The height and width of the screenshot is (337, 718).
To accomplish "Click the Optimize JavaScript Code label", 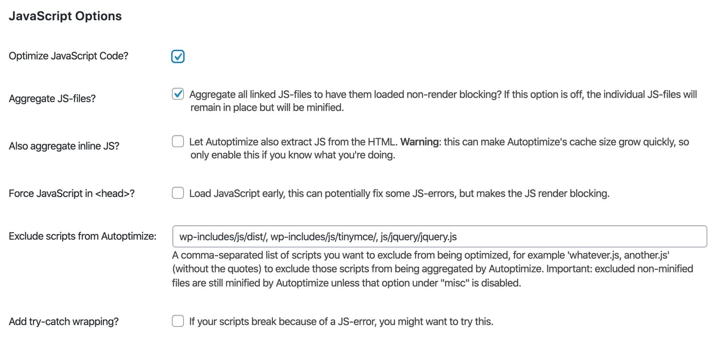I will click(68, 56).
